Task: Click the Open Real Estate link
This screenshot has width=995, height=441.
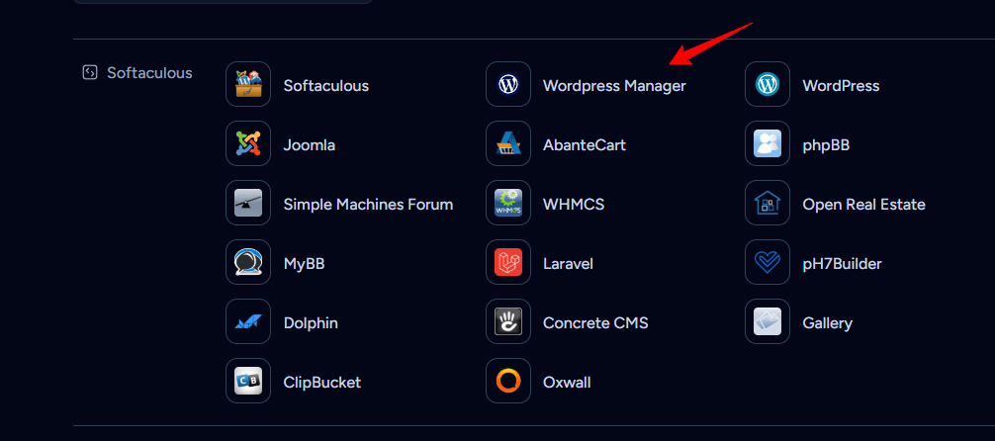Action: (863, 205)
